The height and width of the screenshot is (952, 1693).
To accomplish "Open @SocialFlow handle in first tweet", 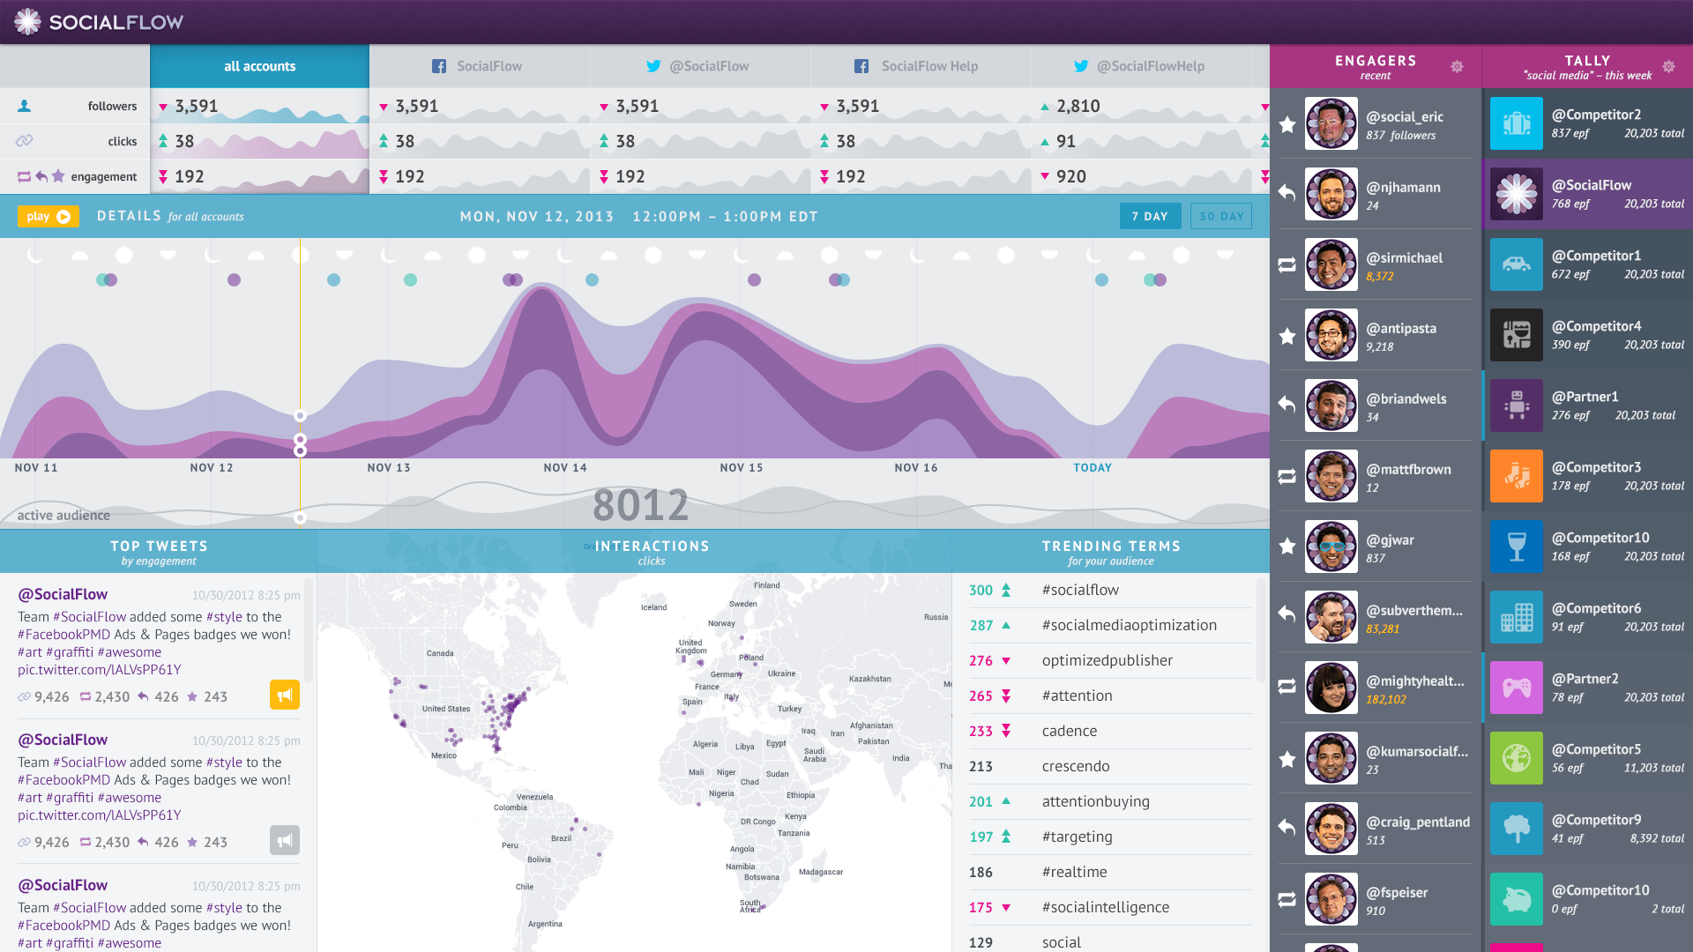I will click(x=63, y=594).
